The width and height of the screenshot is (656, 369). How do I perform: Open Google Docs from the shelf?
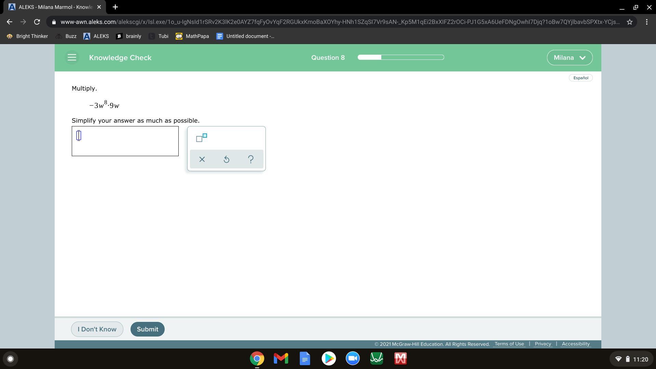[x=305, y=358]
